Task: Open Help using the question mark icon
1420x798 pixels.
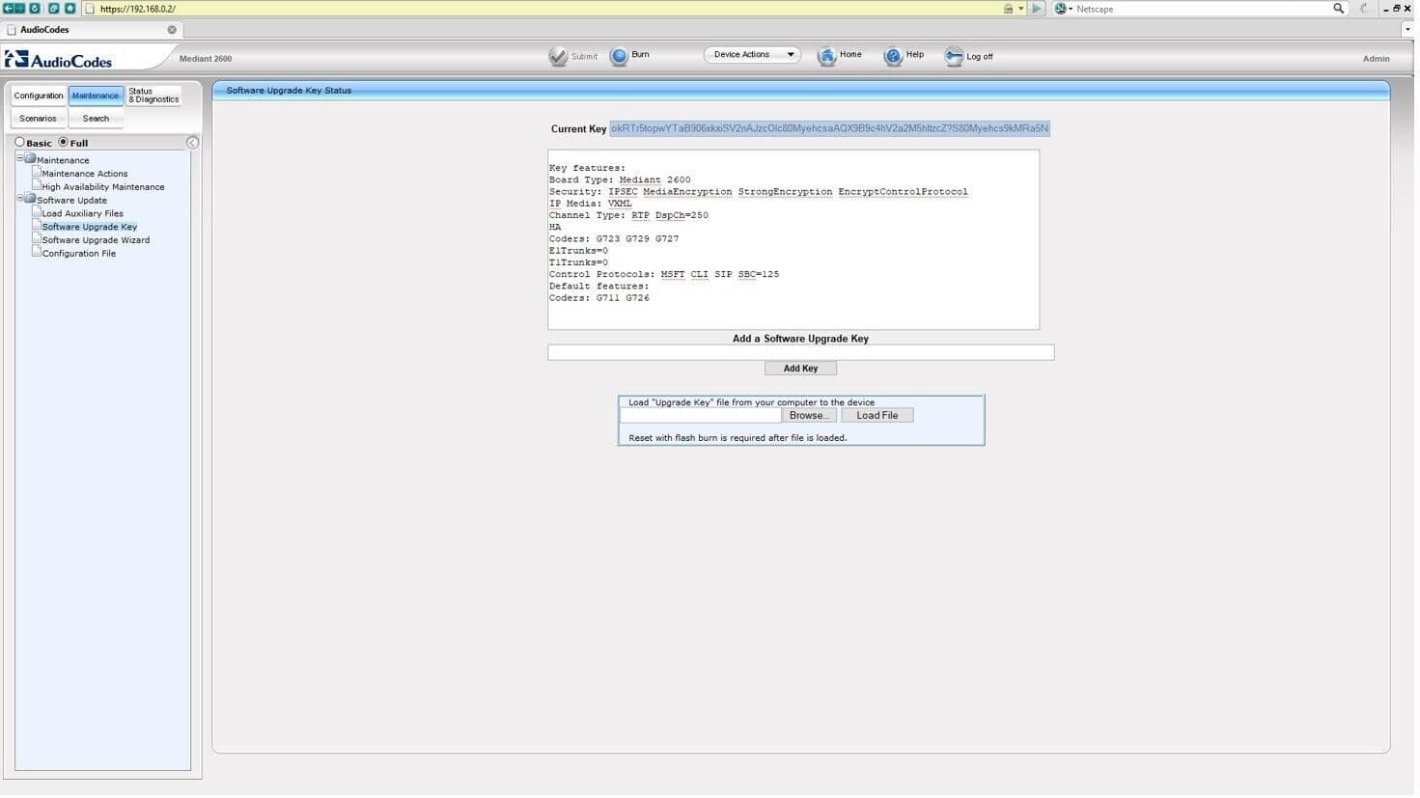Action: tap(893, 55)
